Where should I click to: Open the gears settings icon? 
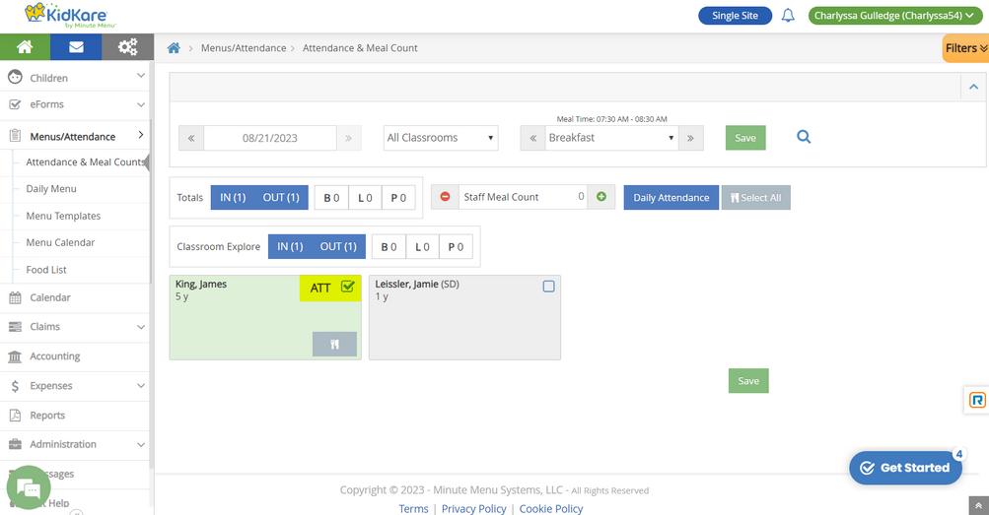click(128, 47)
